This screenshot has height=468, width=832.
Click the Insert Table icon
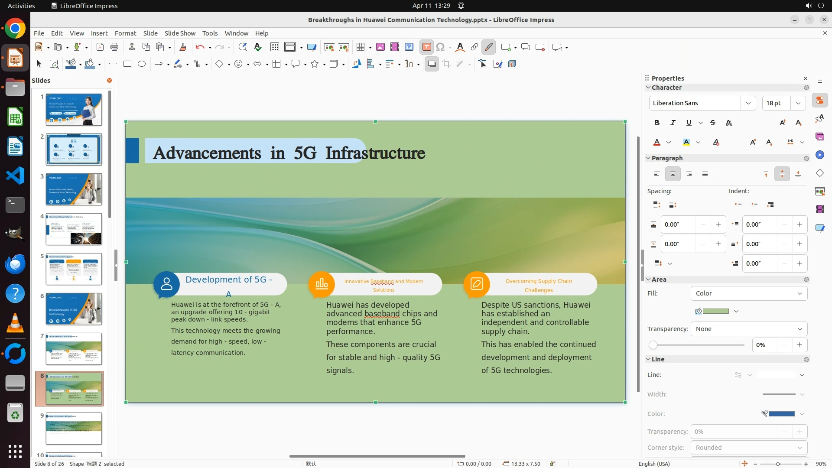tap(360, 47)
